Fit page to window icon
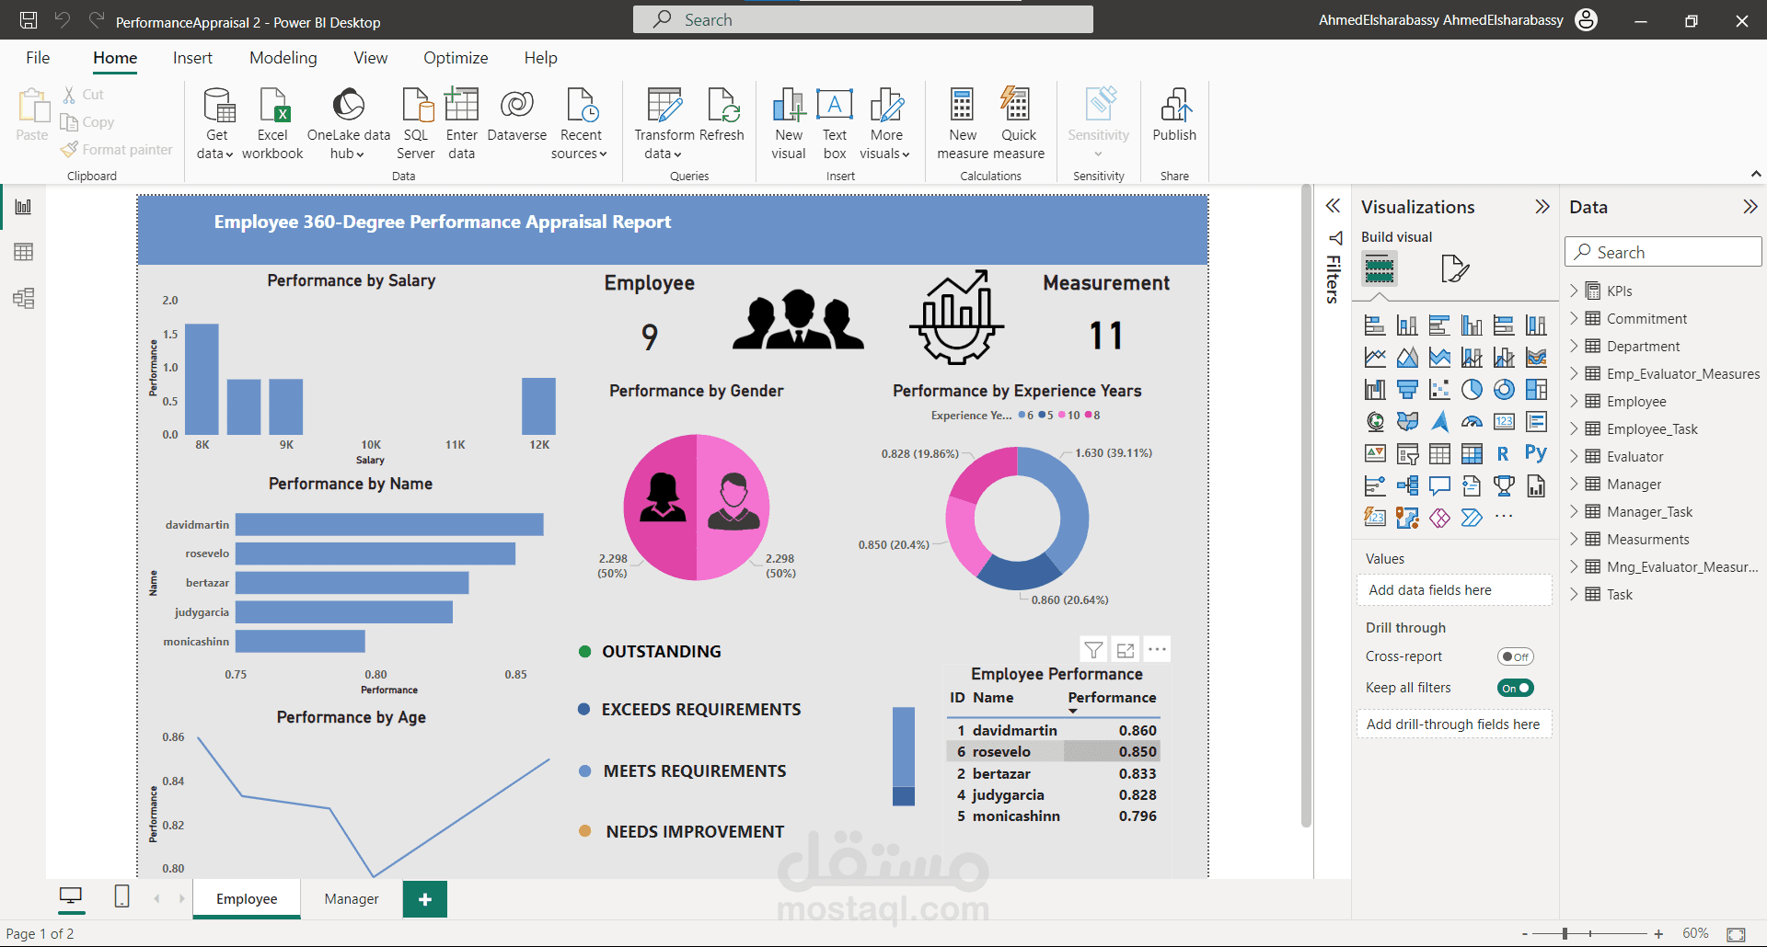Image resolution: width=1767 pixels, height=947 pixels. click(1736, 933)
